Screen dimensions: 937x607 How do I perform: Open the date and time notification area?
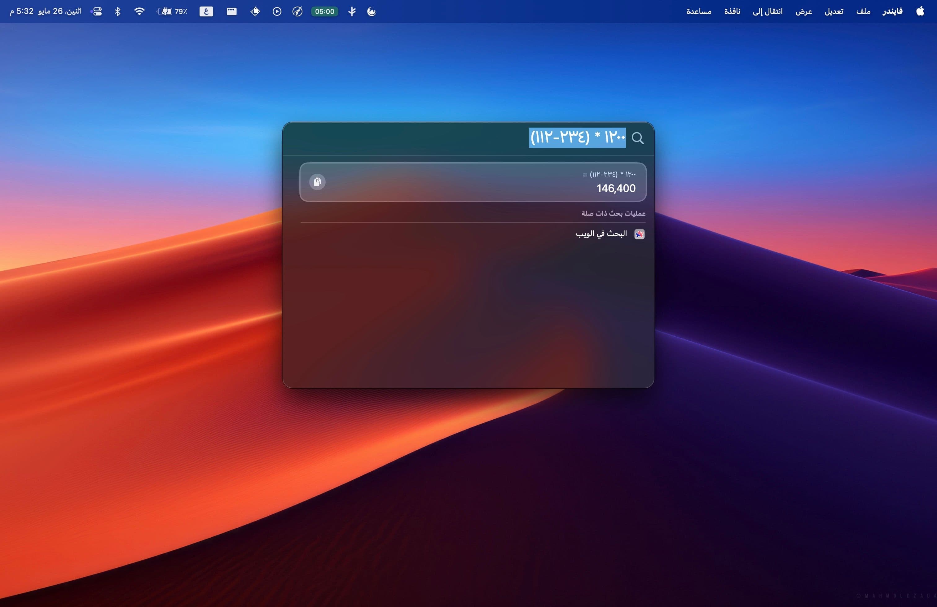(x=46, y=11)
